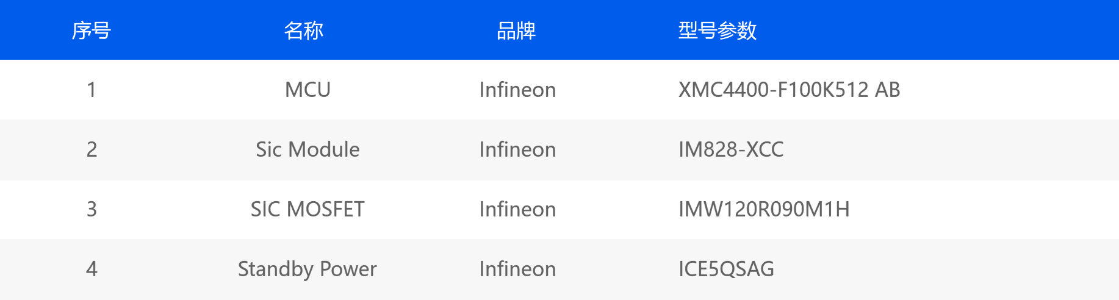Click Infineon in the Standby Power row
This screenshot has height=300, width=1119.
coord(517,269)
